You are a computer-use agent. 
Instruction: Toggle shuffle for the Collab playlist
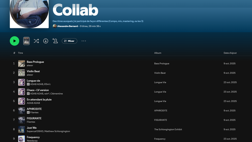click(36, 41)
